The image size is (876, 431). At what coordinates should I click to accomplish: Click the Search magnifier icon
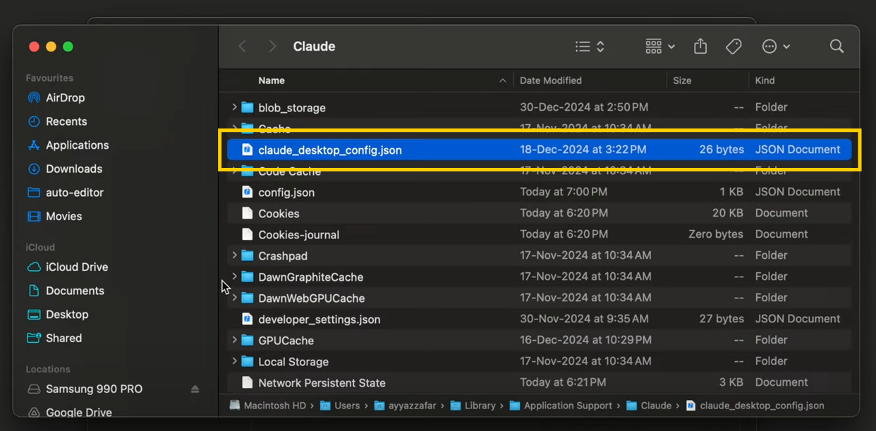[x=837, y=47]
